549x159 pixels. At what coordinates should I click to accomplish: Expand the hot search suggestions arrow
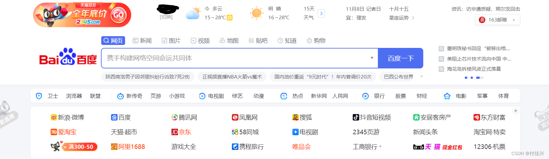click(x=422, y=77)
